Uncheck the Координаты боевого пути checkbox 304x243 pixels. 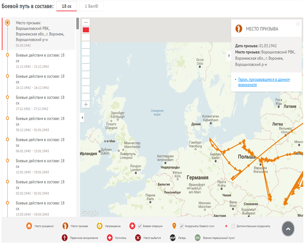click(182, 226)
